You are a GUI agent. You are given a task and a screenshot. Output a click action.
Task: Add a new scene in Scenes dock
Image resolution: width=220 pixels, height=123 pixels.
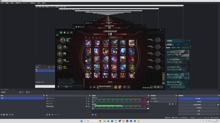[x=1, y=115]
